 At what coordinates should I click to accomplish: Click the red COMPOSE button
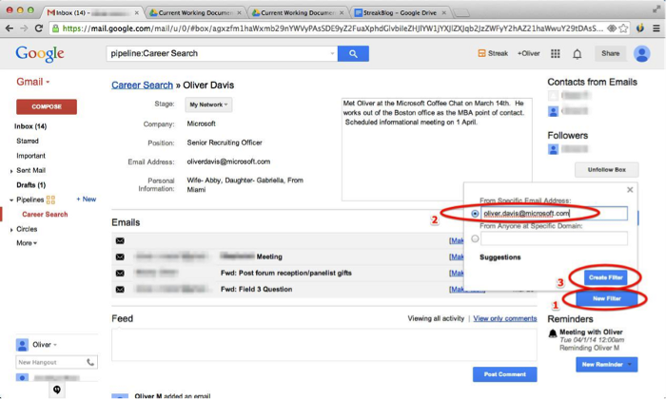pyautogui.click(x=47, y=106)
